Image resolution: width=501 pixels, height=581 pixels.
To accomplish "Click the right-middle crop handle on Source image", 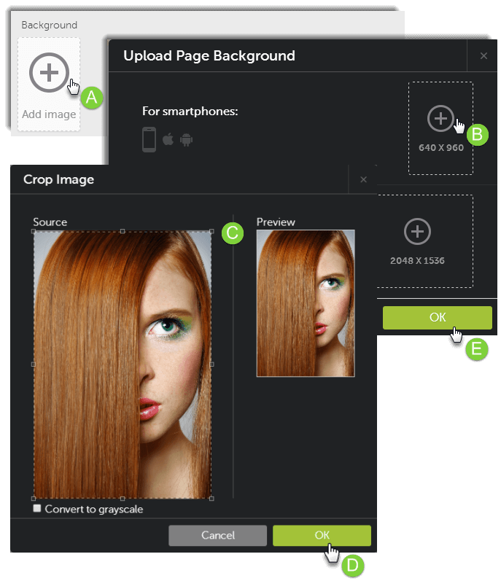I will tap(211, 364).
